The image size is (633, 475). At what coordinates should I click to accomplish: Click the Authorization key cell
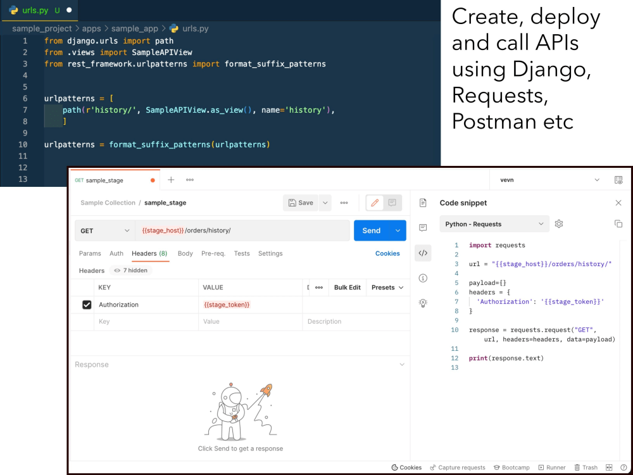click(x=146, y=305)
